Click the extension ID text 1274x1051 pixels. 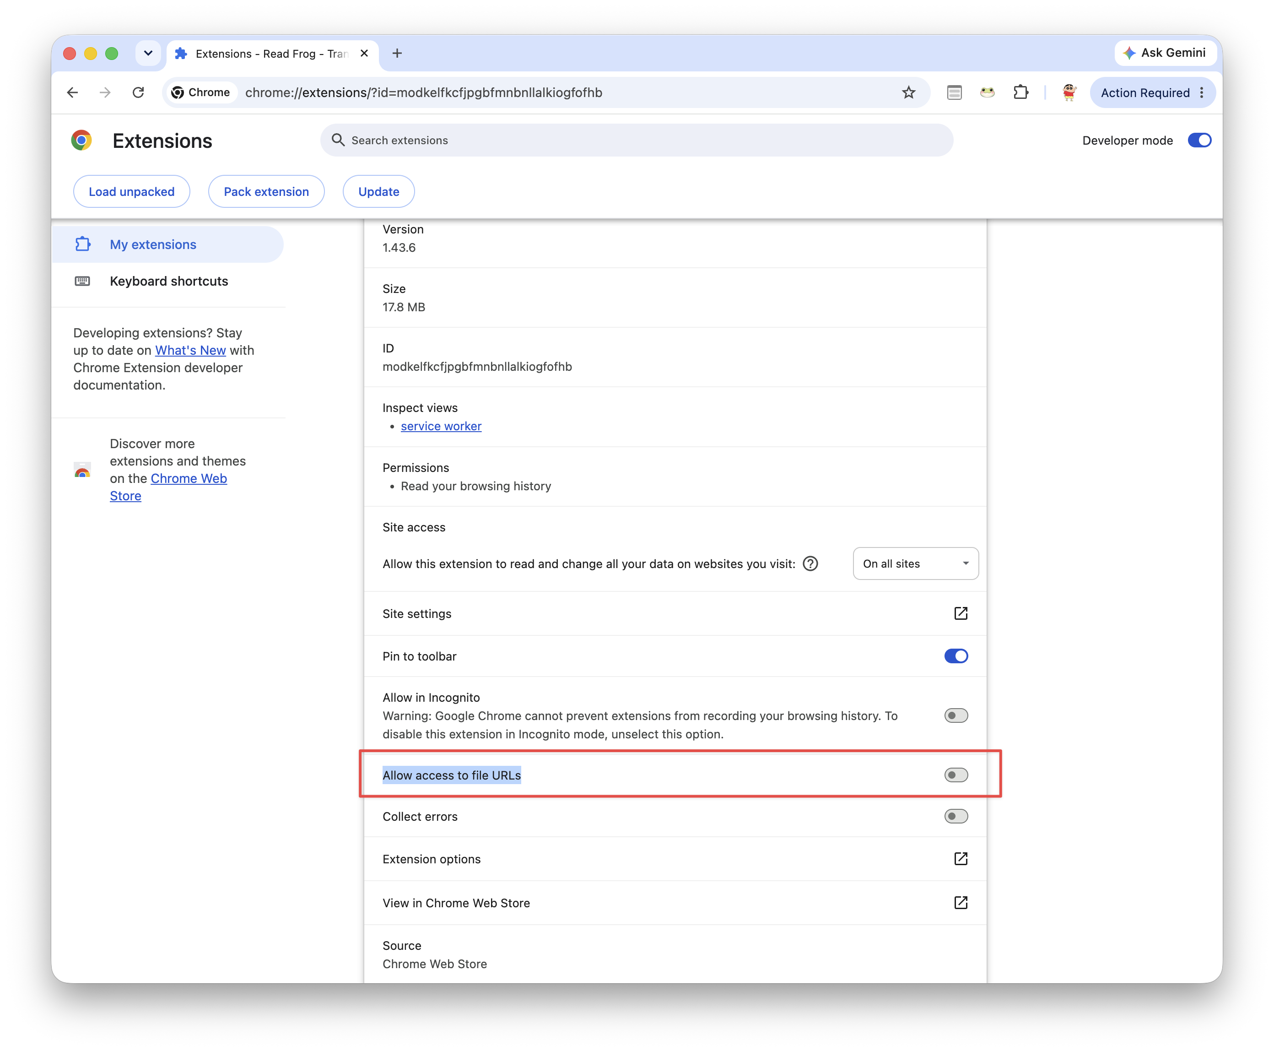click(x=477, y=366)
